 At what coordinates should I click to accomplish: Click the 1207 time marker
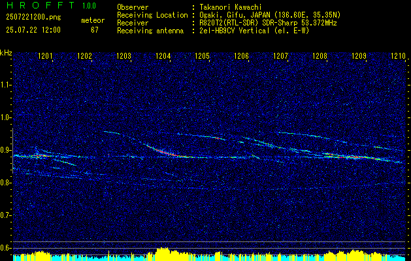281,56
